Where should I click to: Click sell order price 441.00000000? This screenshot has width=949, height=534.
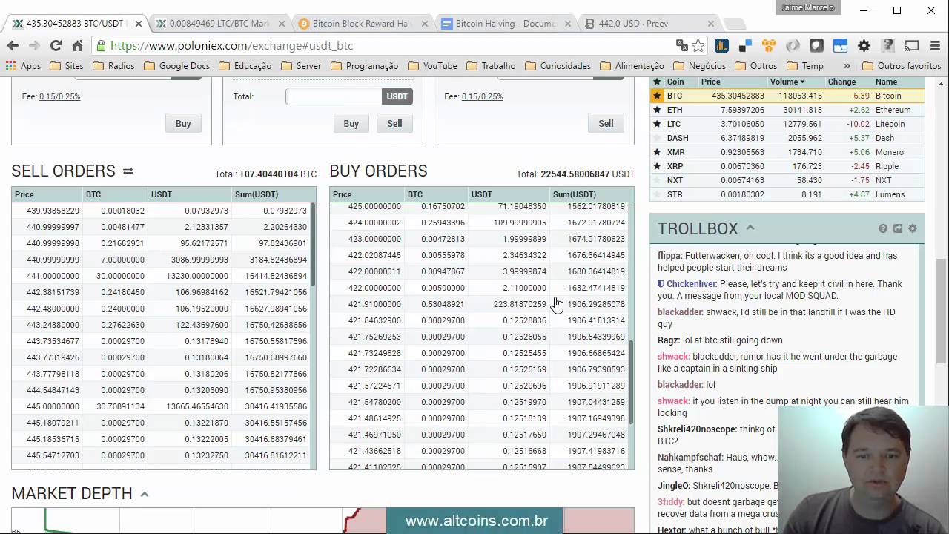[53, 276]
